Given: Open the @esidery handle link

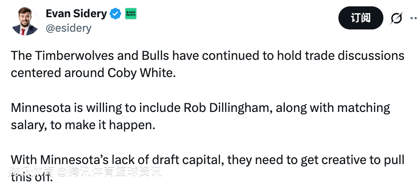Looking at the screenshot, I should [x=69, y=28].
